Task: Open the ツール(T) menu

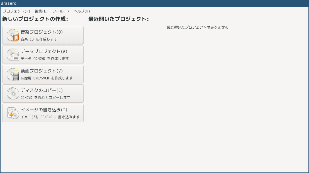Action: [x=61, y=11]
